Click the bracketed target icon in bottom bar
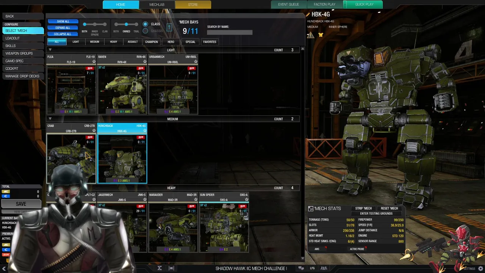This screenshot has width=485, height=273. pos(171,268)
